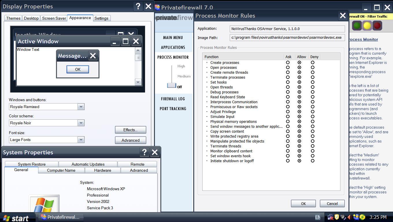Switch to the Desktop tab in Display Properties
This screenshot has width=393, height=222.
(x=31, y=18)
